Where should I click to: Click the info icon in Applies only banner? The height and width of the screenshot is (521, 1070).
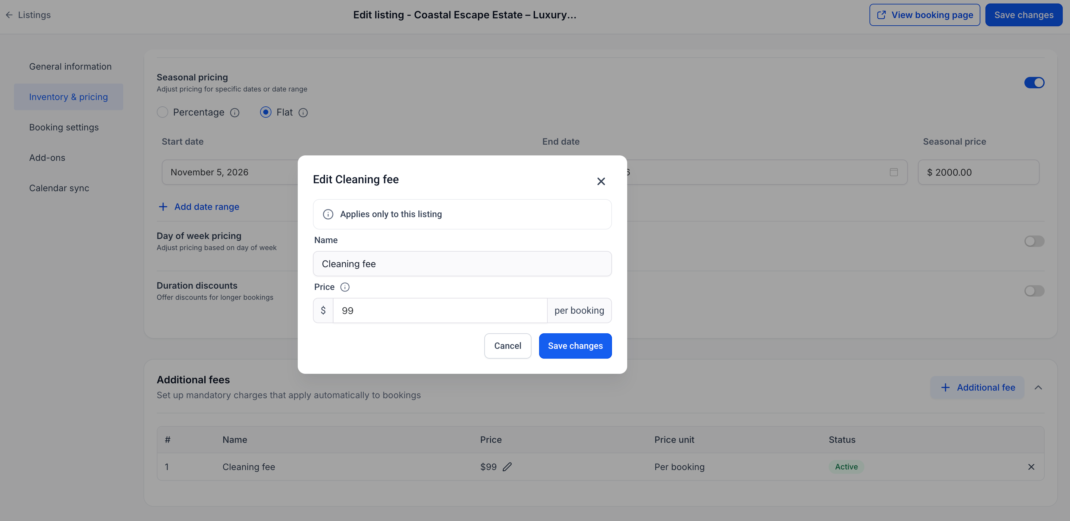pos(328,214)
